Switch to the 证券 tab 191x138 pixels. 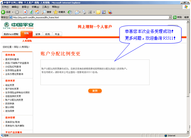tap(38, 34)
